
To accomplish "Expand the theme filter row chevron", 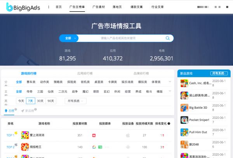I will point(170,91).
